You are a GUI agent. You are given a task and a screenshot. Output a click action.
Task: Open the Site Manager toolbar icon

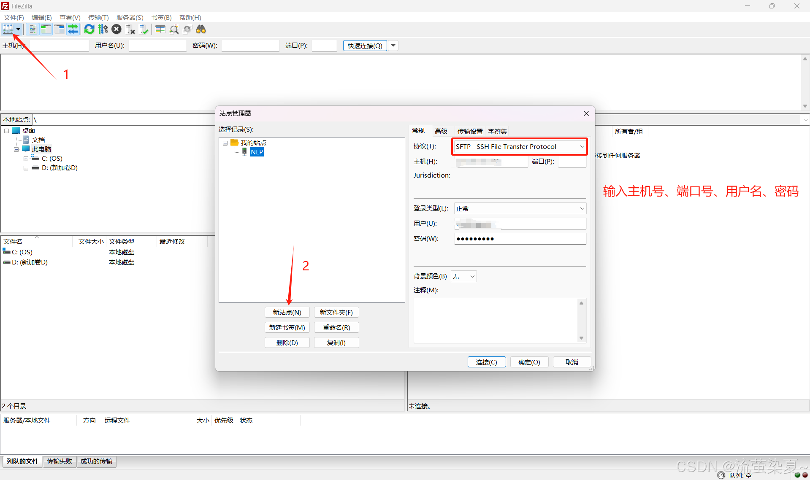click(x=8, y=29)
